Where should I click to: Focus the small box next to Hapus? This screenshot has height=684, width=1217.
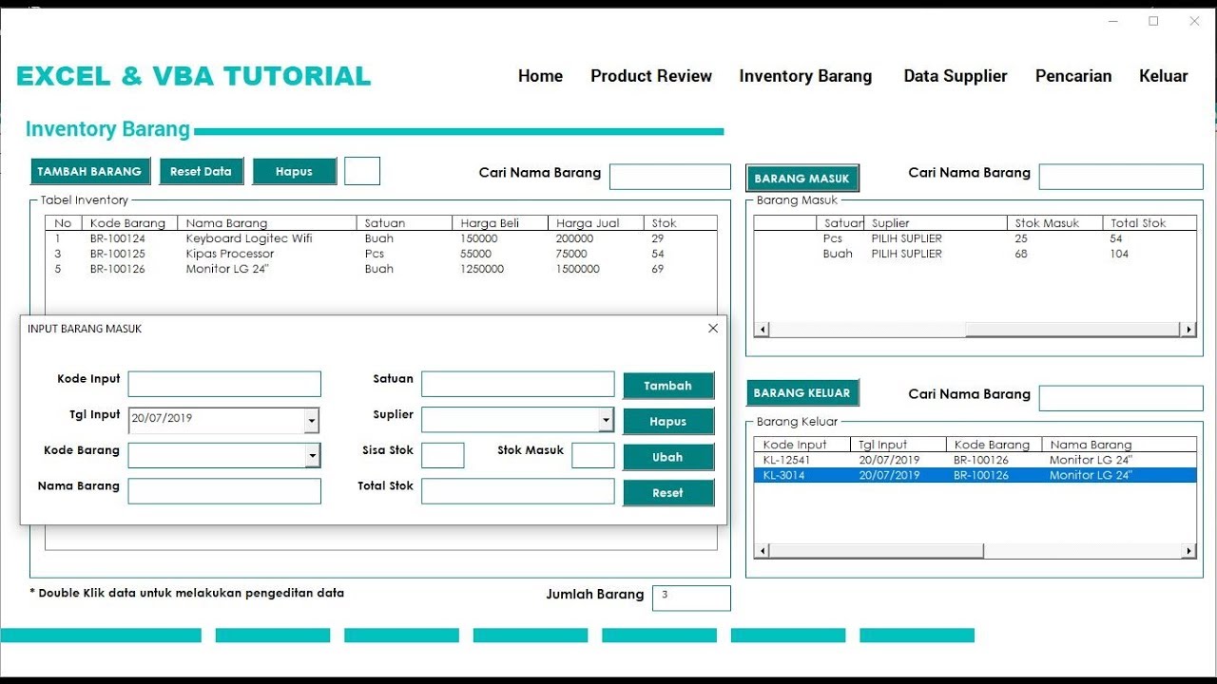click(362, 171)
